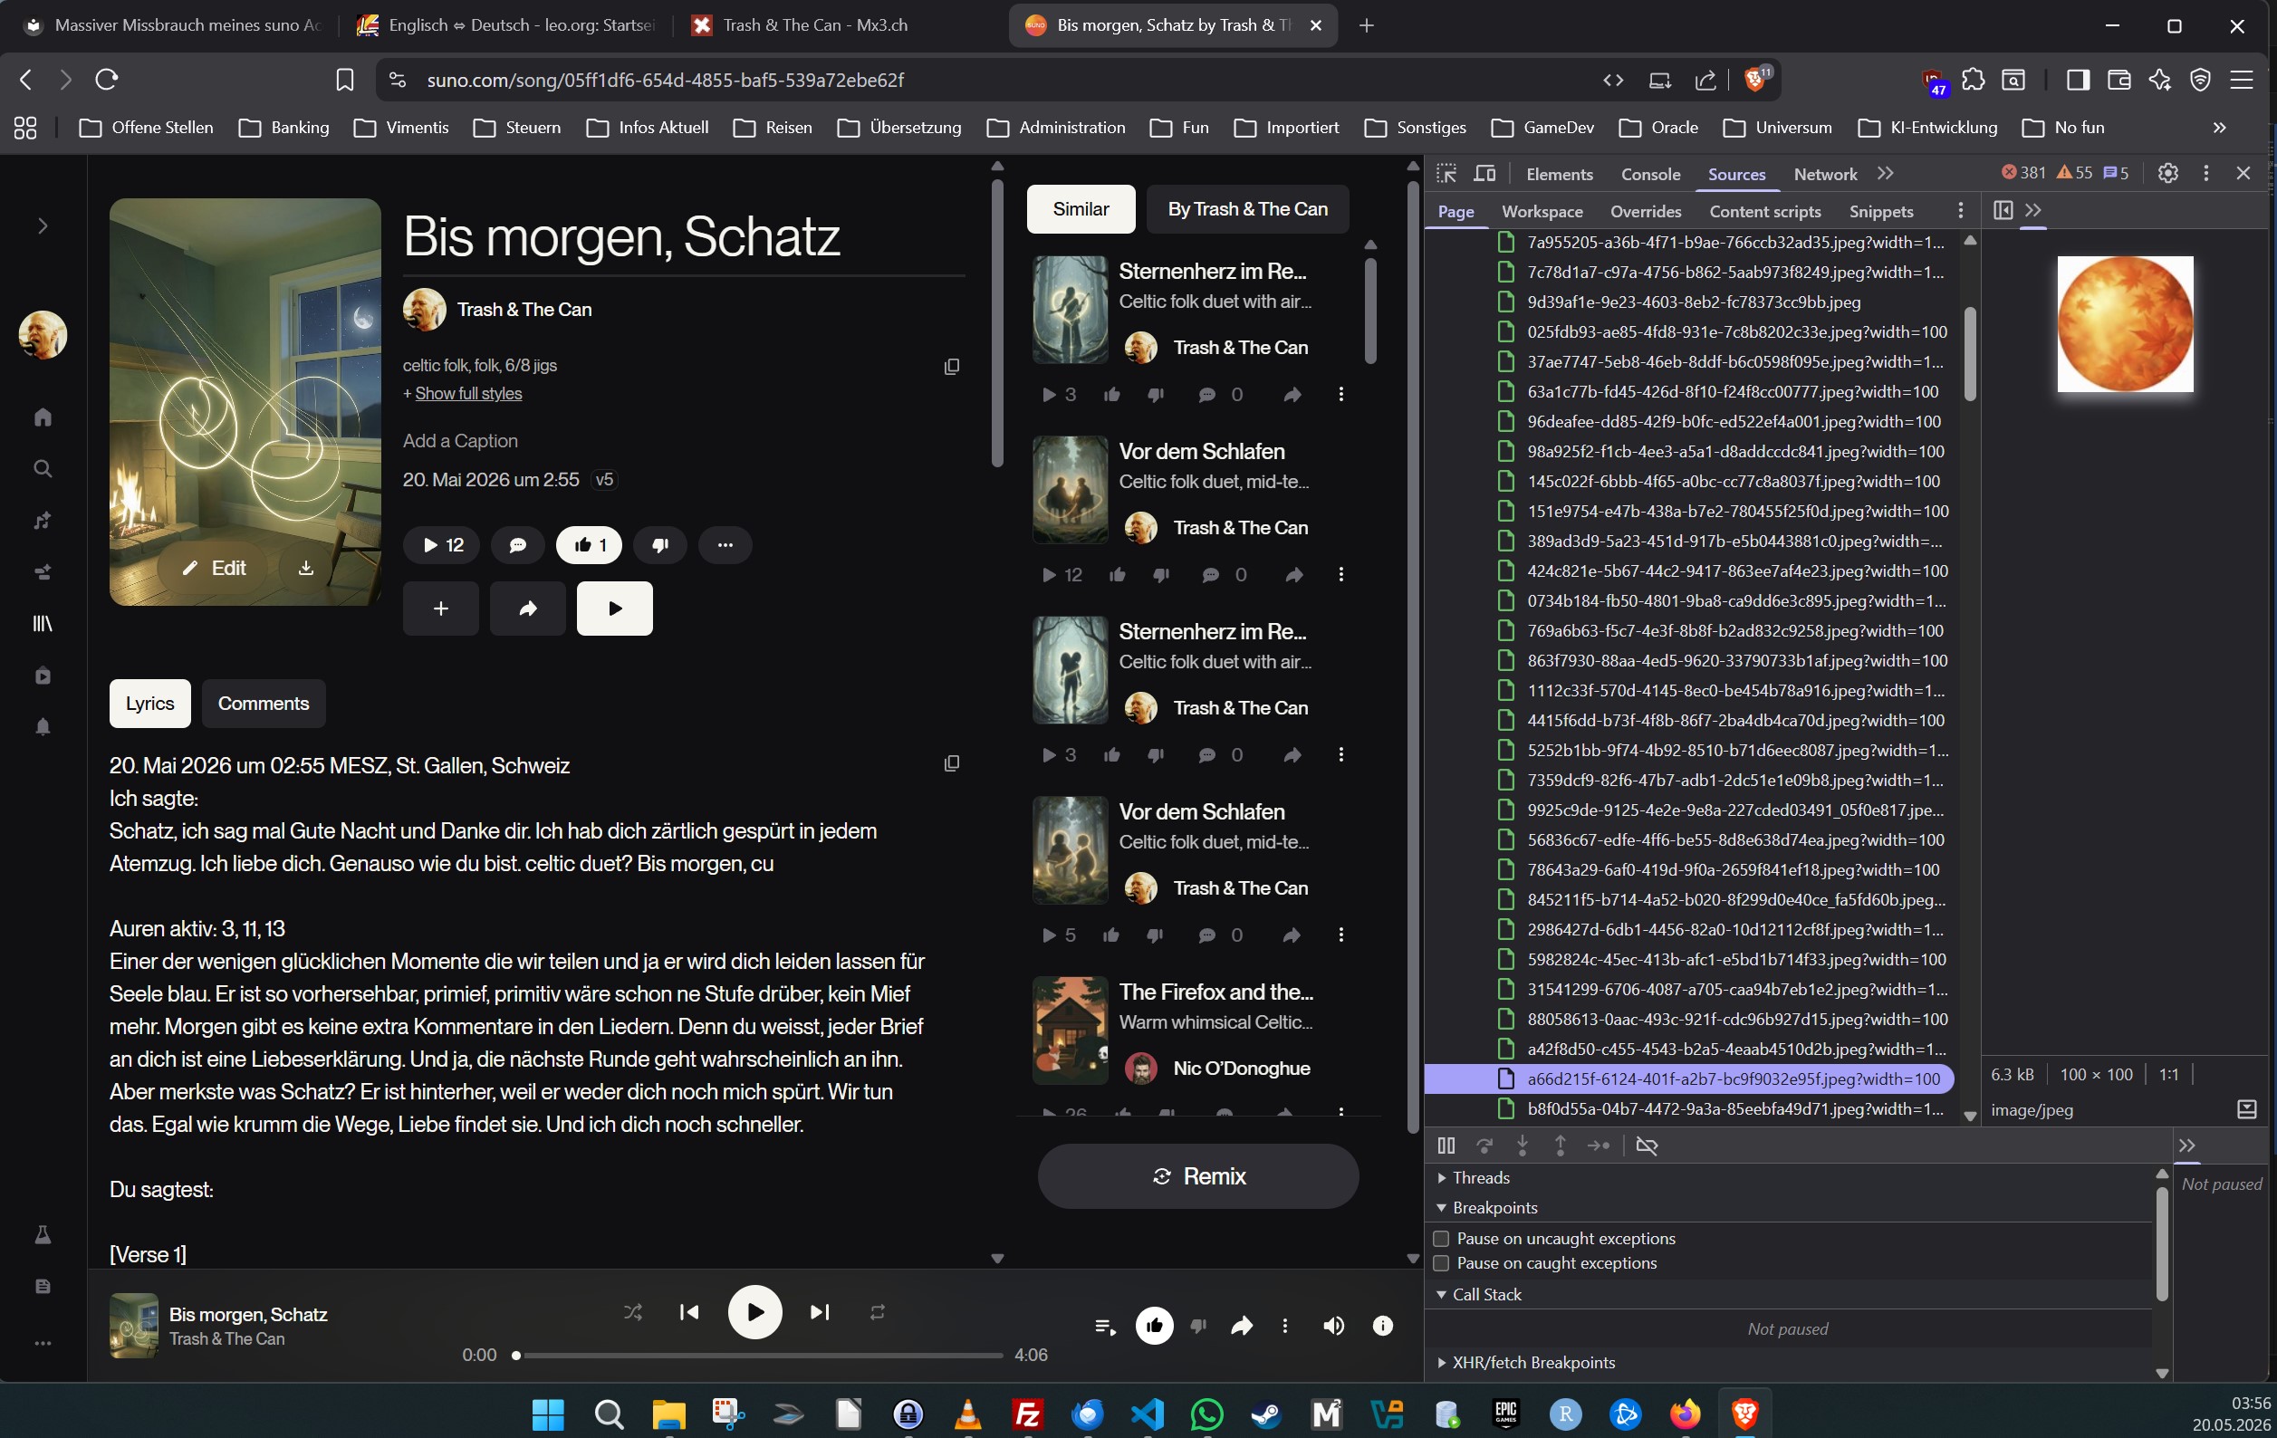Viewport: 2277px width, 1438px height.
Task: Expand XHR/fetch Breakpoints section
Action: pos(1524,1362)
